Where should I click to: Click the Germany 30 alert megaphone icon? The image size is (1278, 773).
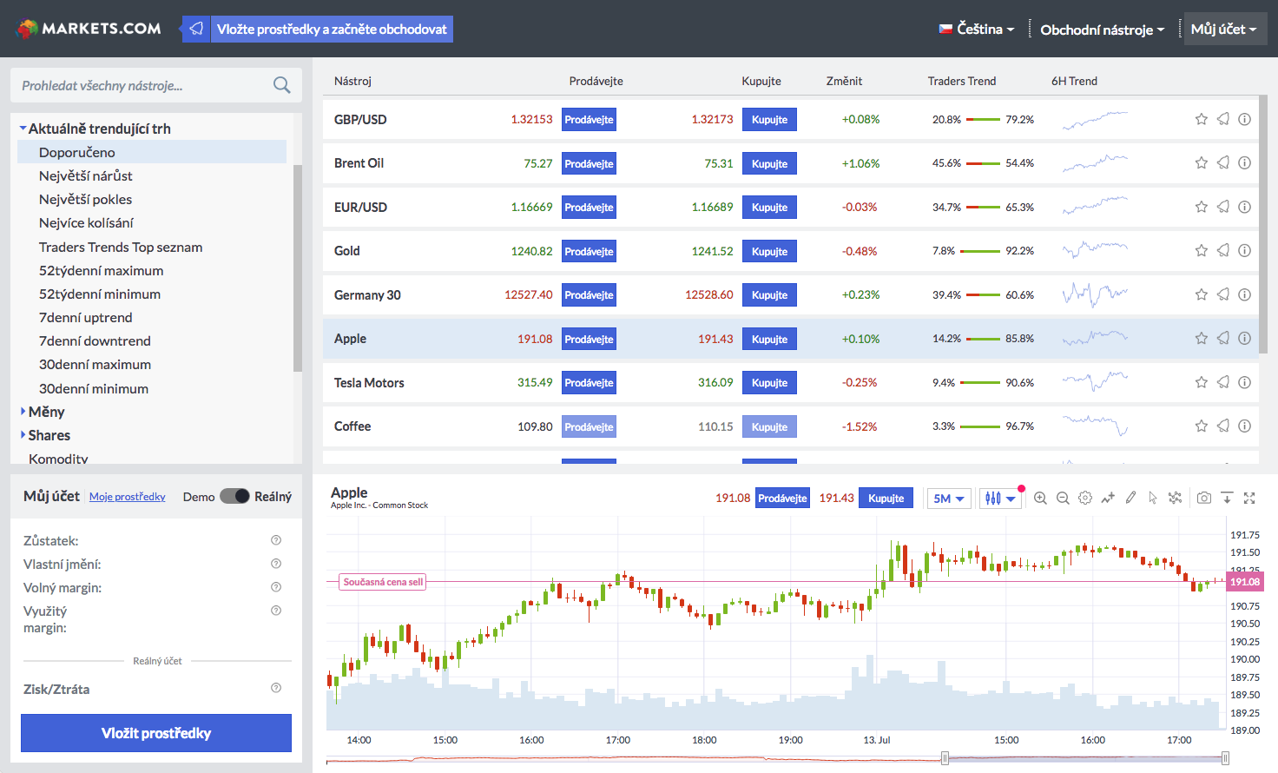click(1222, 294)
